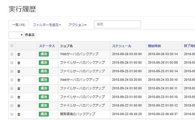Viewport: 195px width, 120px height.
Task: Remove the 2018-09-24 01:00:00 history entry
Action: 19,88
